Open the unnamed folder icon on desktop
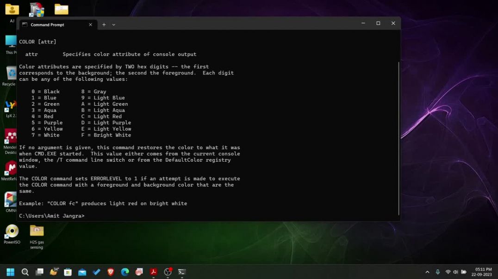Image resolution: width=498 pixels, height=279 pixels. pyautogui.click(x=61, y=10)
